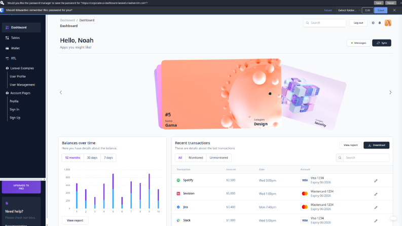Screen dimensions: 402x226
Task: Click the top bar Search field
Action: pos(324,23)
